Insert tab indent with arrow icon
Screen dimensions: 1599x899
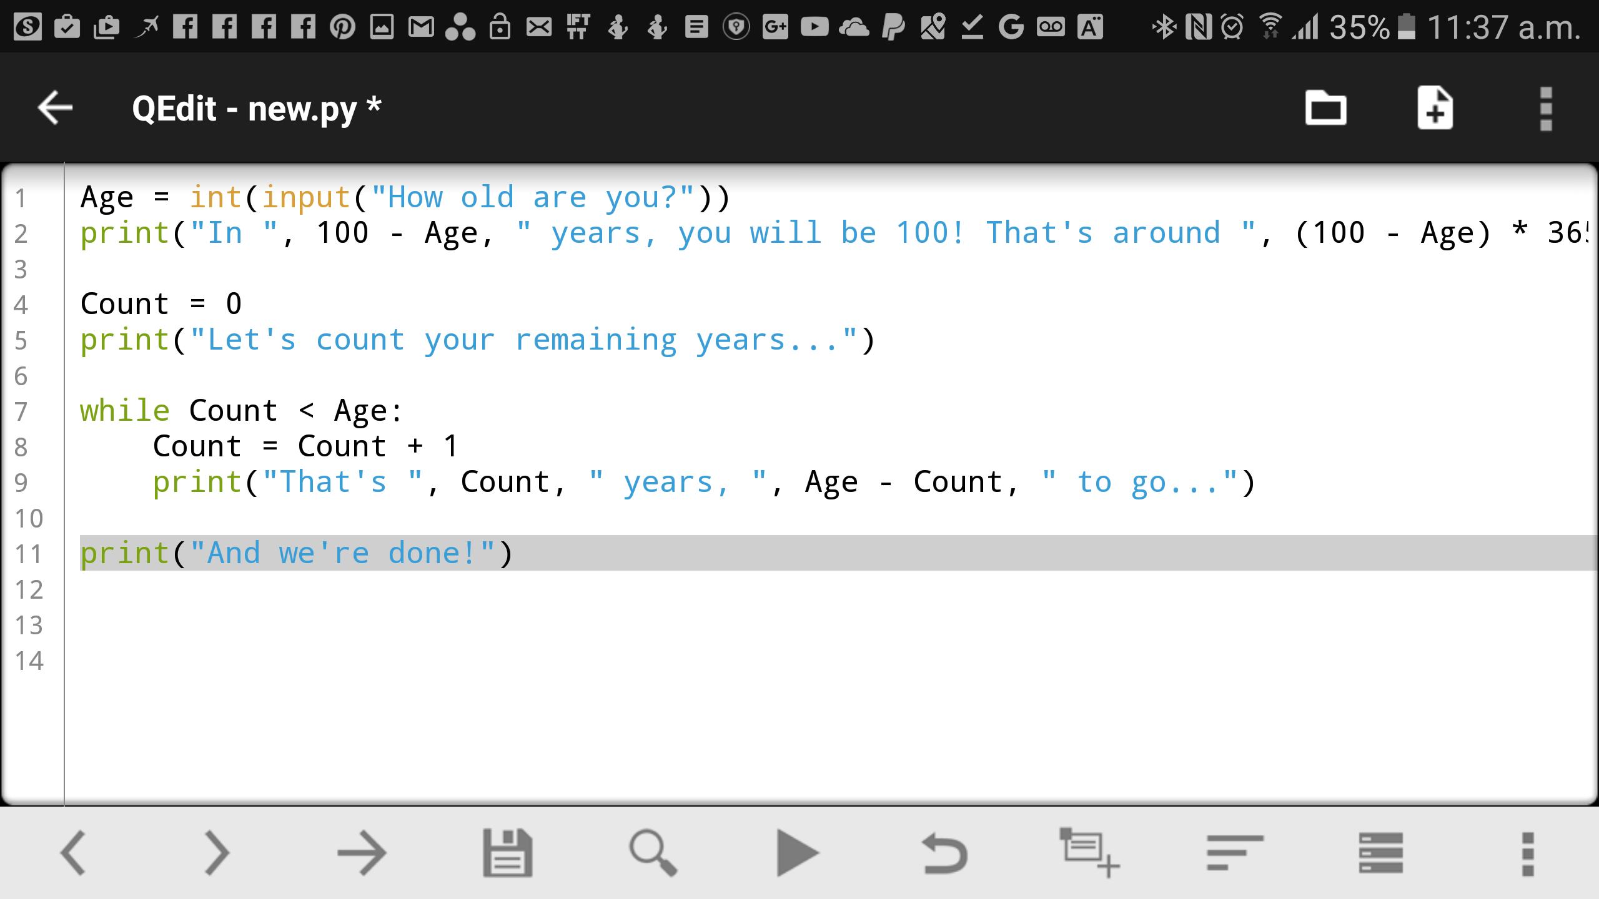tap(362, 853)
